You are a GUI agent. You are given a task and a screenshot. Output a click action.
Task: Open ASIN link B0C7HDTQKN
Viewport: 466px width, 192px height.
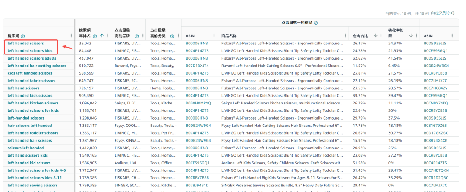click(436, 170)
